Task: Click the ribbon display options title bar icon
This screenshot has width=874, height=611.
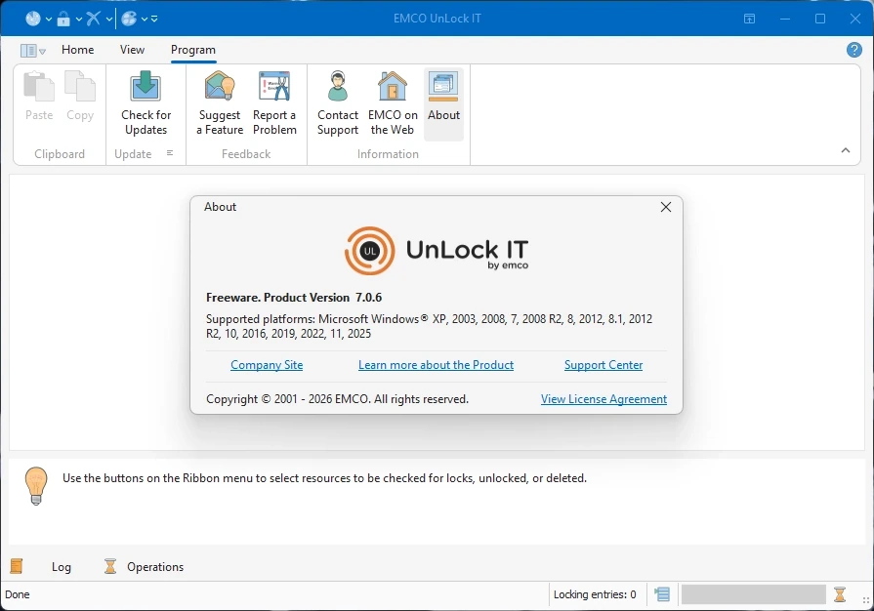Action: click(x=749, y=19)
